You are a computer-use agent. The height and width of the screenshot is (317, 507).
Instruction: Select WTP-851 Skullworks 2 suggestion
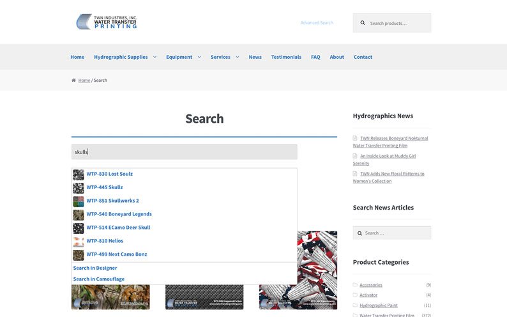[x=112, y=201]
